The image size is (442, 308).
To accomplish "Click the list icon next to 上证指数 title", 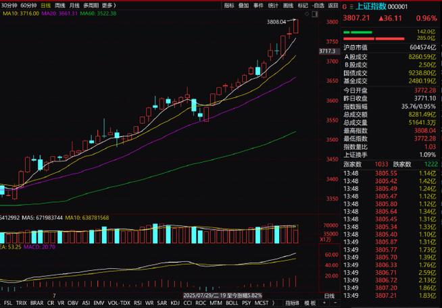I will (x=351, y=5).
